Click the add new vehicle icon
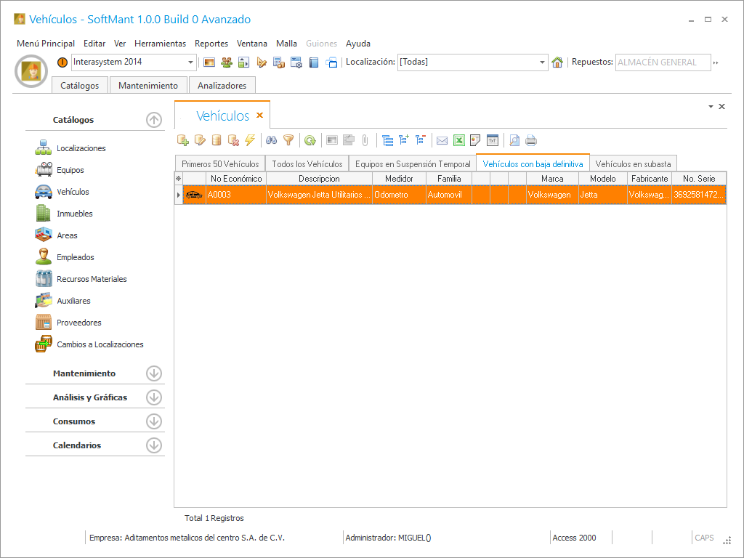Viewport: 744px width, 558px height. coord(182,140)
